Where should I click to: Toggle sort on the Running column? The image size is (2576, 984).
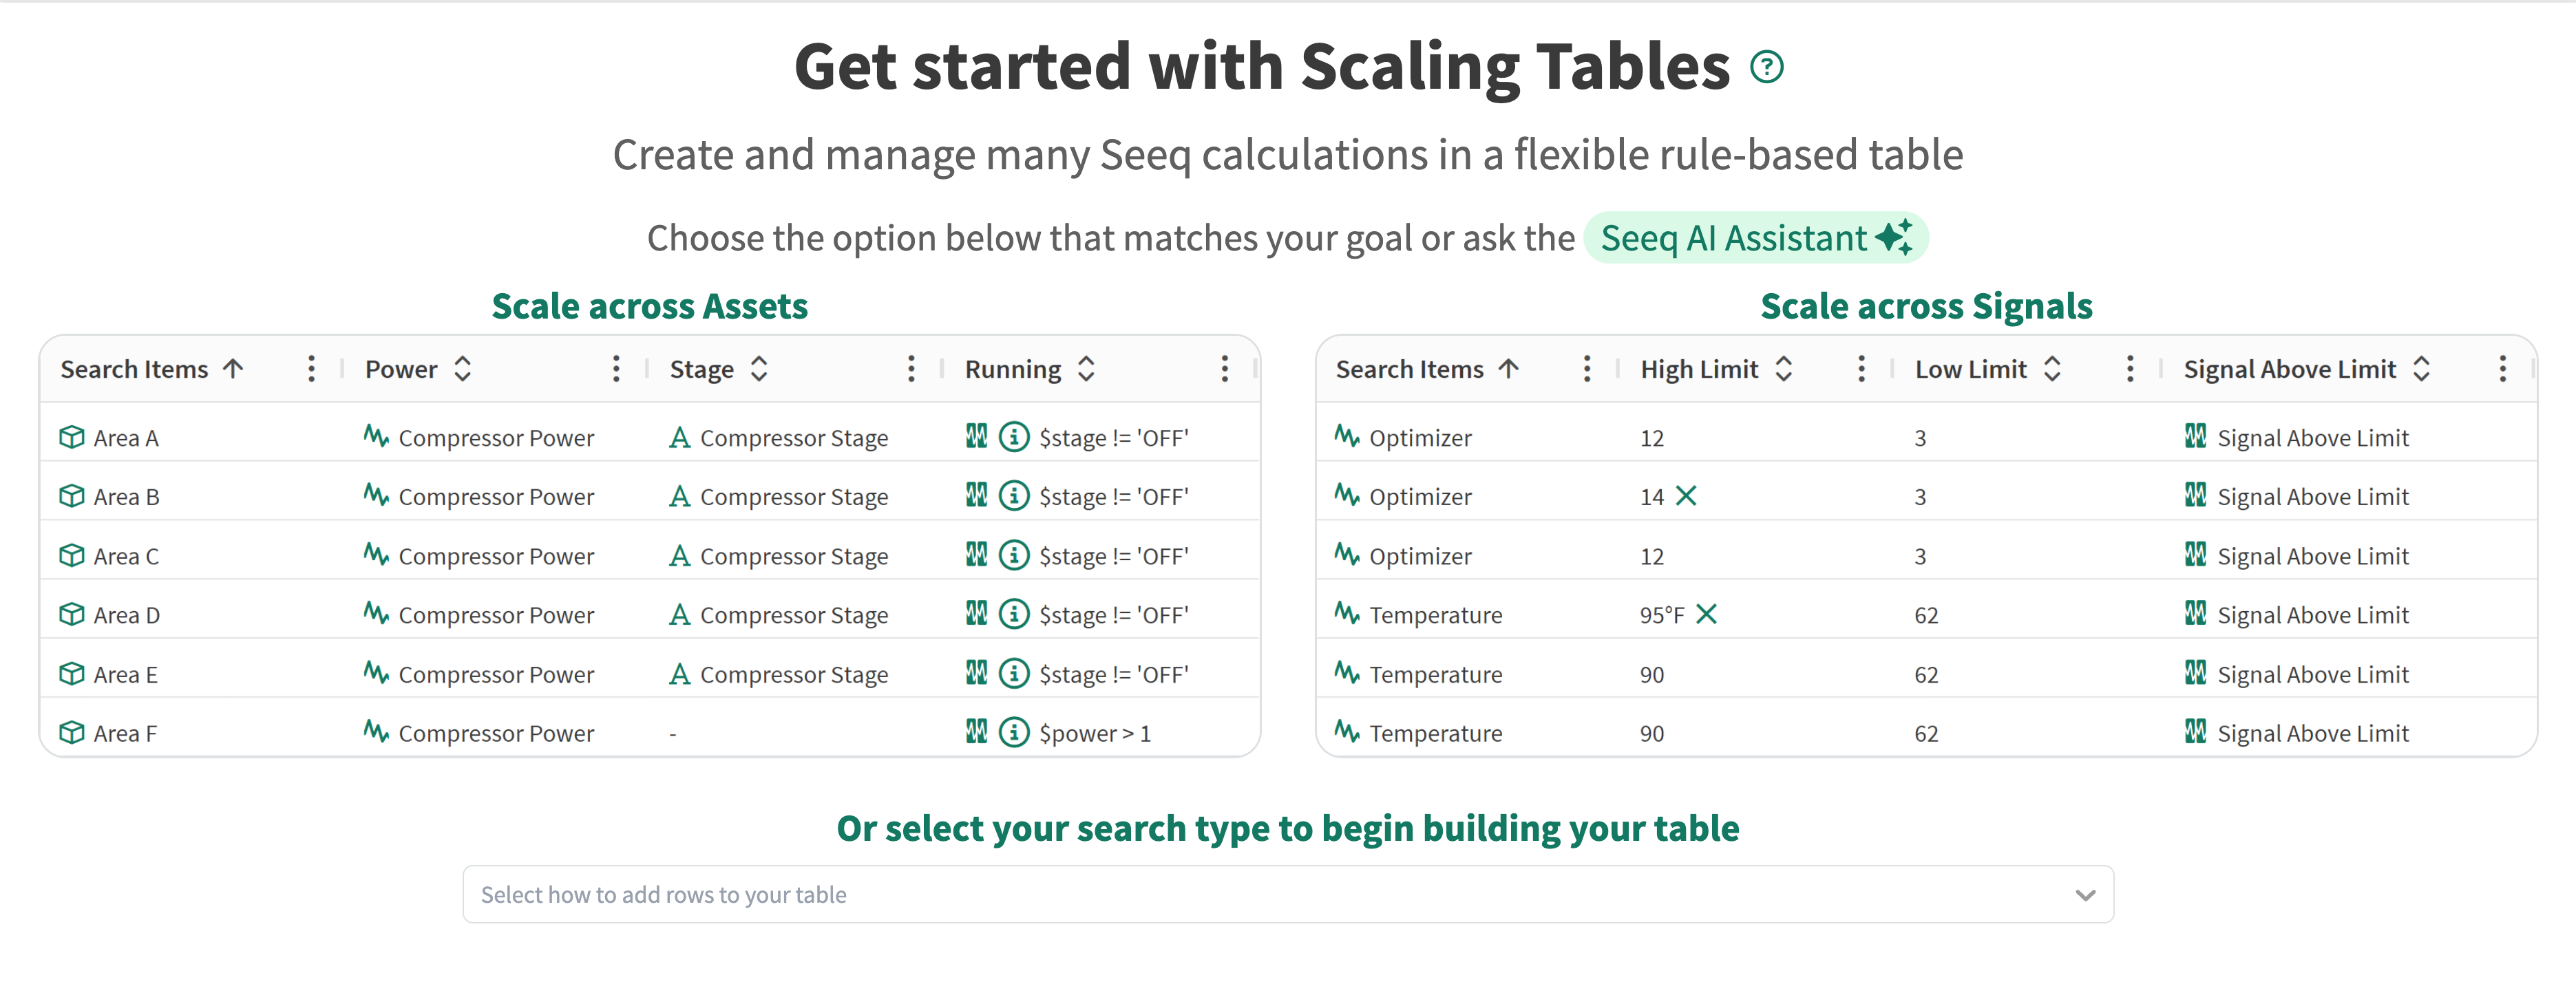tap(1086, 369)
